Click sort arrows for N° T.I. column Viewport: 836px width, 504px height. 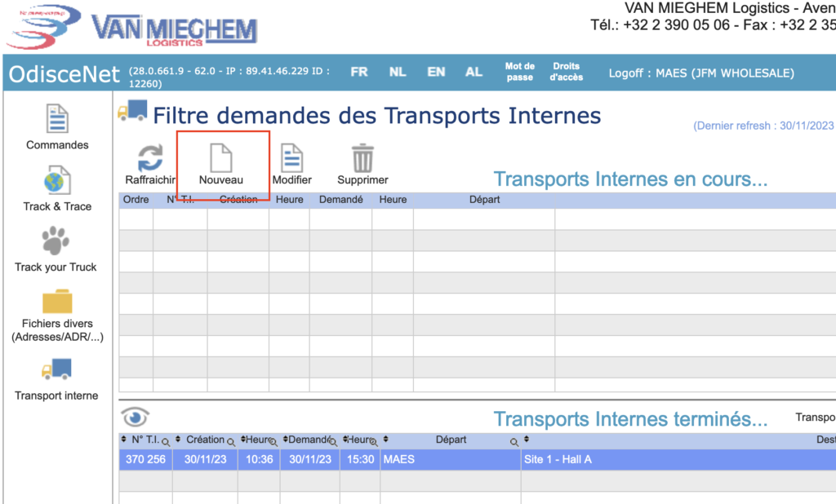[123, 440]
